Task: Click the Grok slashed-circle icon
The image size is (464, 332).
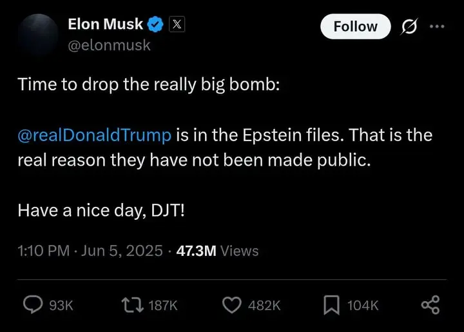Action: 409,26
